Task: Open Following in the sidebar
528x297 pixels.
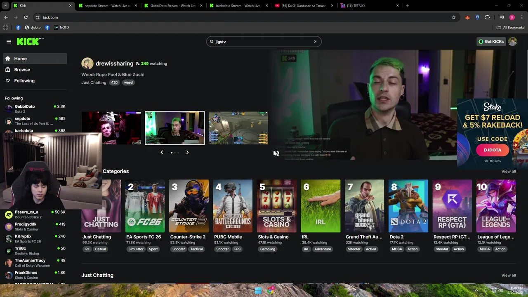Action: pos(35,81)
